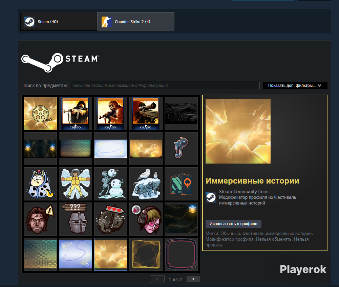
Task: Click the Counter-Strike 2 game icon
Action: pyautogui.click(x=107, y=22)
